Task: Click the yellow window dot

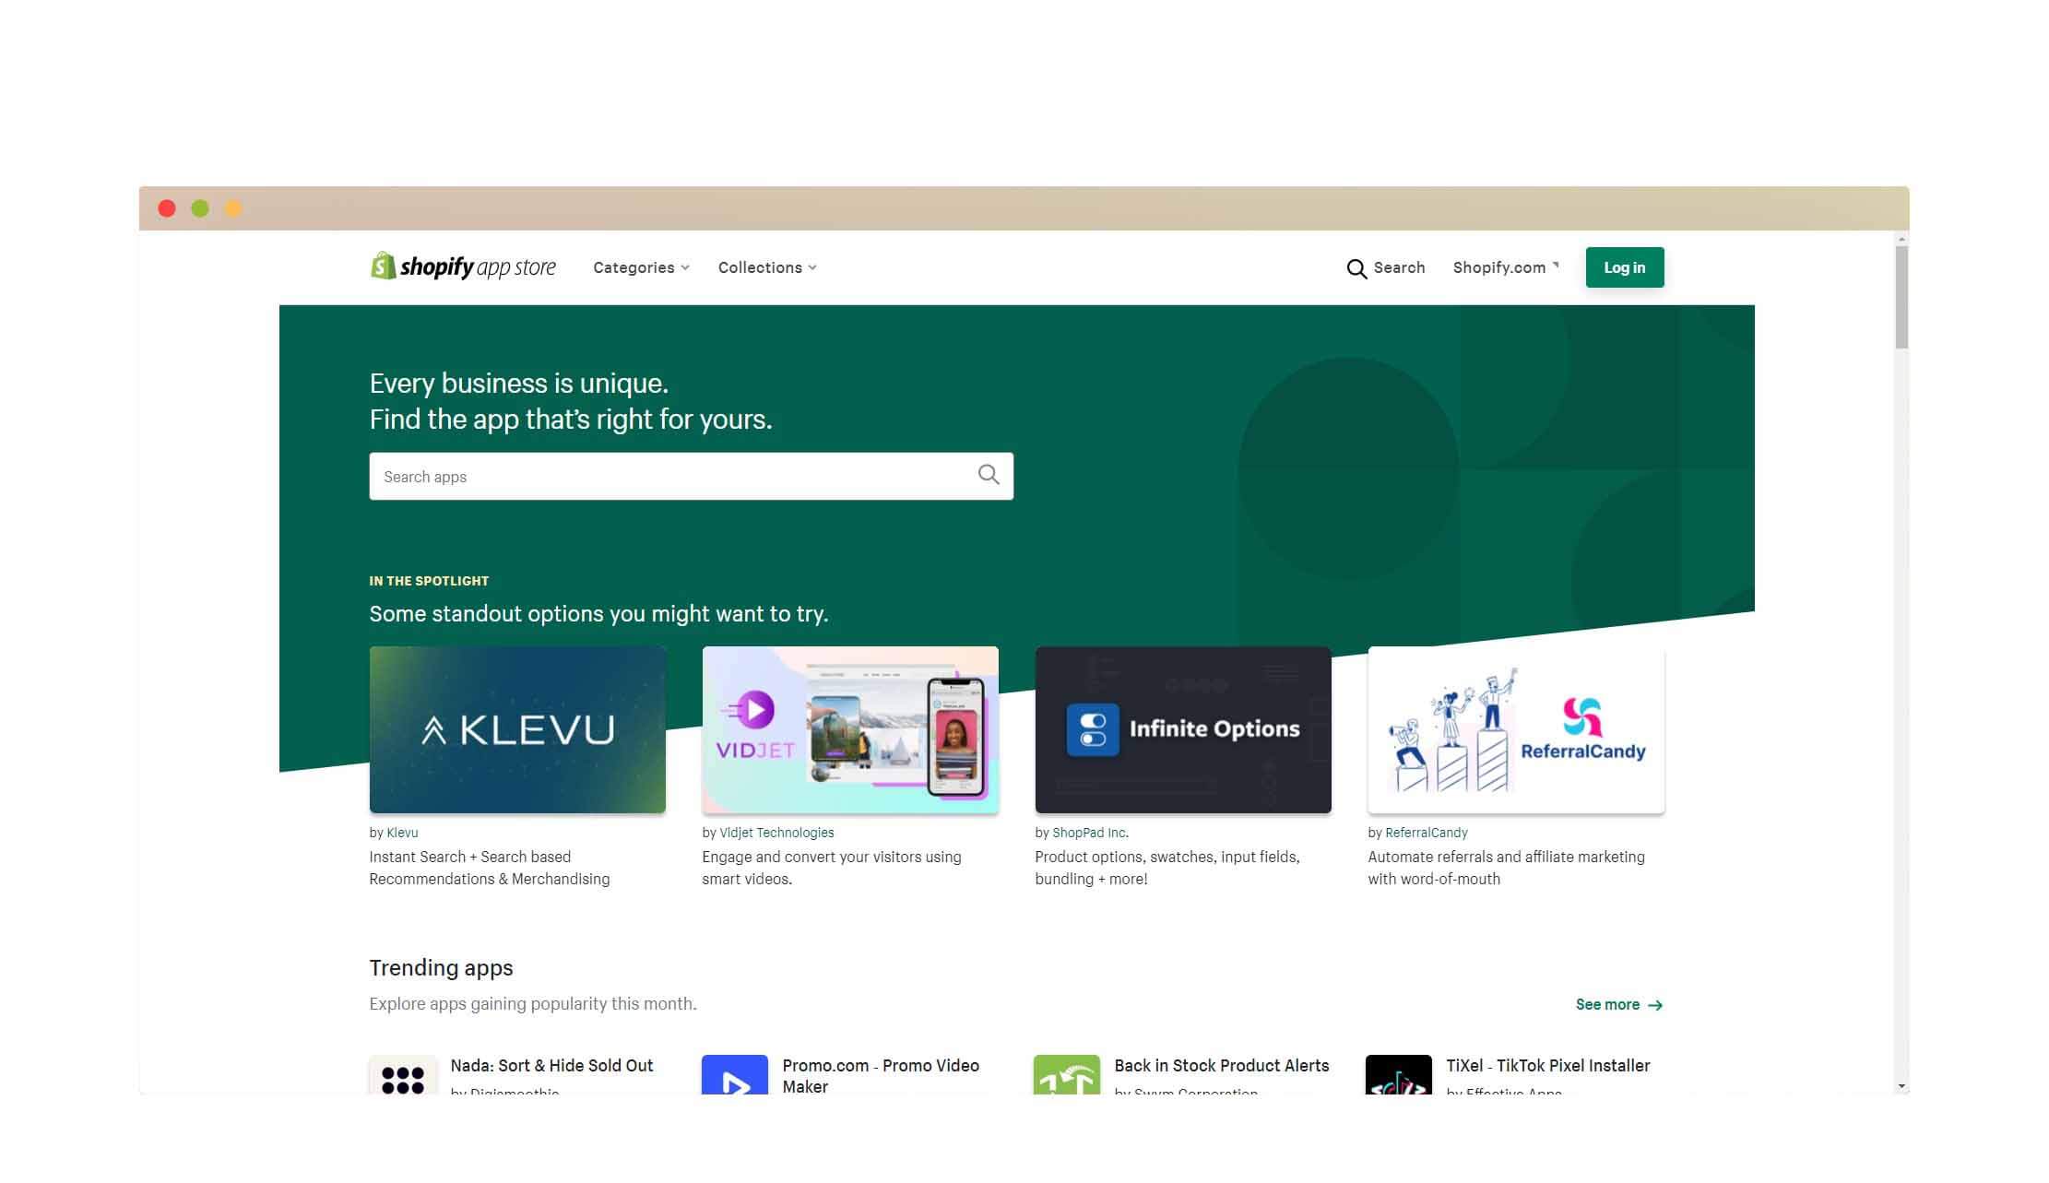Action: 233,208
